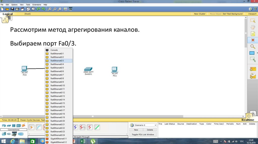Select FastEthernet0/3 from the port list
This screenshot has width=258, height=144.
[59, 61]
